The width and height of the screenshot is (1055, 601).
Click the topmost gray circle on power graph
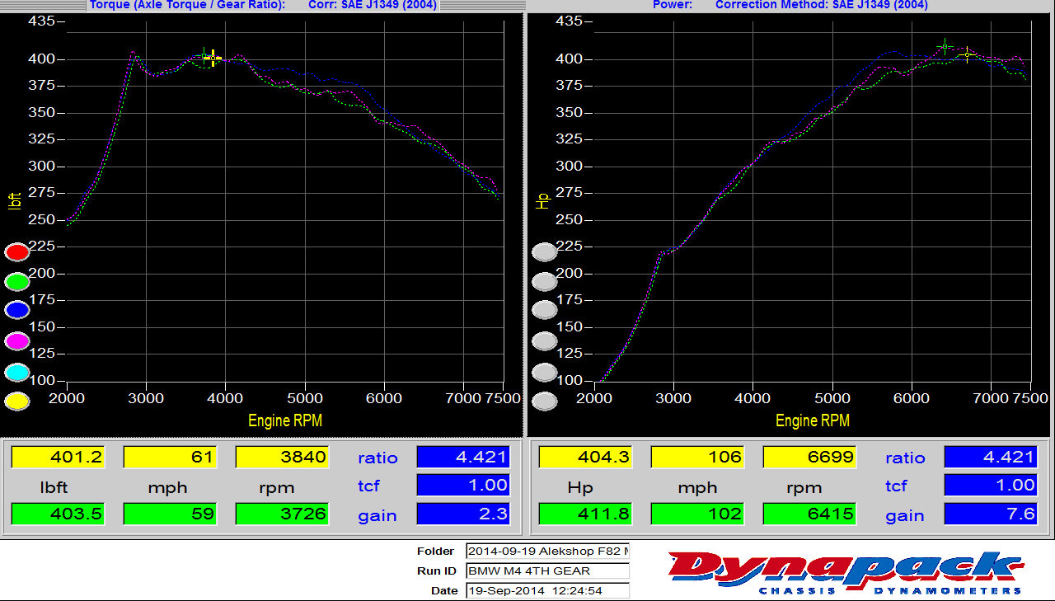pyautogui.click(x=545, y=252)
